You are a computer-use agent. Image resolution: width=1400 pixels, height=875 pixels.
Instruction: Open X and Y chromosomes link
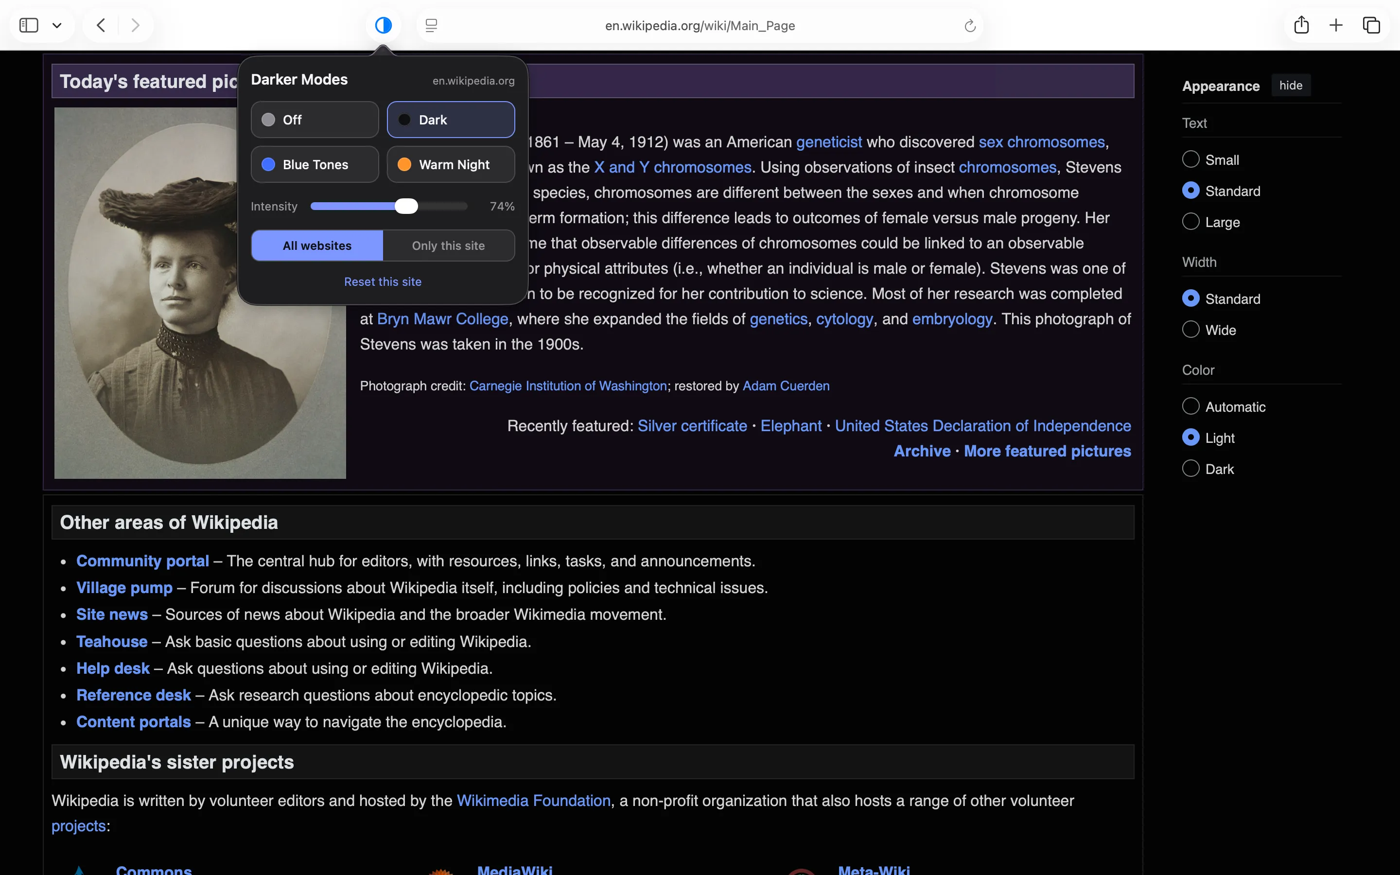coord(672,167)
